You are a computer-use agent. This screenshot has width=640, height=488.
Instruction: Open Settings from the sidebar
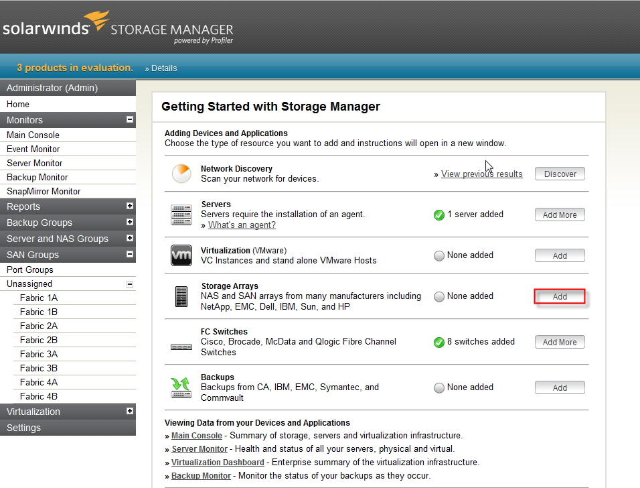click(x=23, y=428)
